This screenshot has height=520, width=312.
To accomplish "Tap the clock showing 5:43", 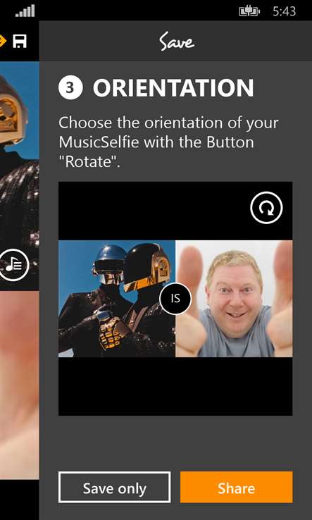I will pyautogui.click(x=284, y=11).
